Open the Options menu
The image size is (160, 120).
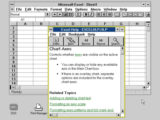point(81,9)
